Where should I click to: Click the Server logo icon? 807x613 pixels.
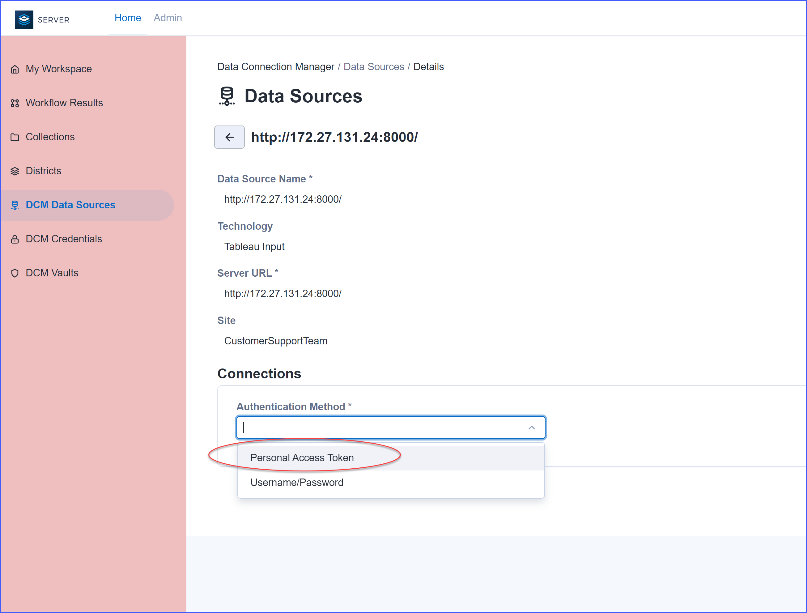point(24,20)
